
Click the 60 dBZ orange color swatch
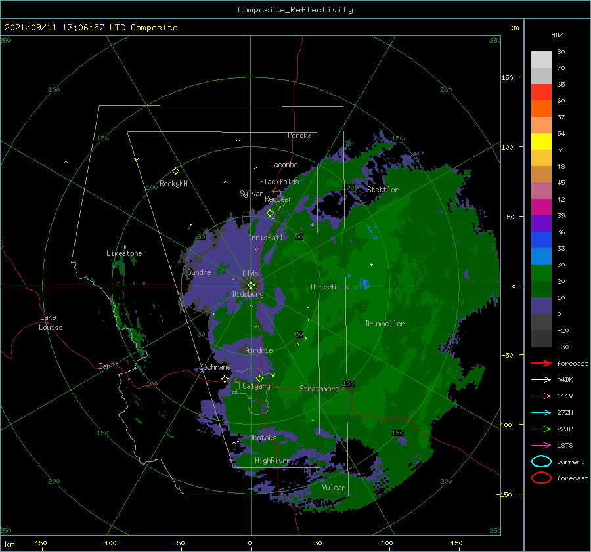pyautogui.click(x=541, y=108)
